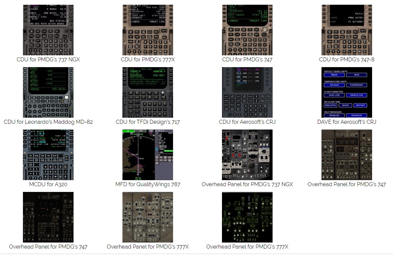Click the A320 MCDU thumbnail image
Image resolution: width=393 pixels, height=255 pixels.
[x=48, y=154]
